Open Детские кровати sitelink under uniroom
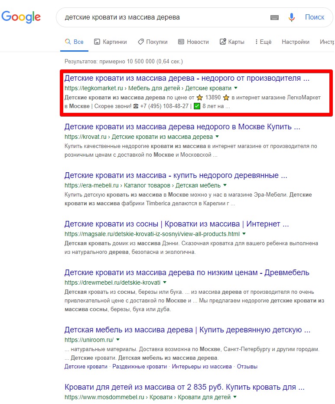The height and width of the screenshot is (404, 335). tap(86, 367)
